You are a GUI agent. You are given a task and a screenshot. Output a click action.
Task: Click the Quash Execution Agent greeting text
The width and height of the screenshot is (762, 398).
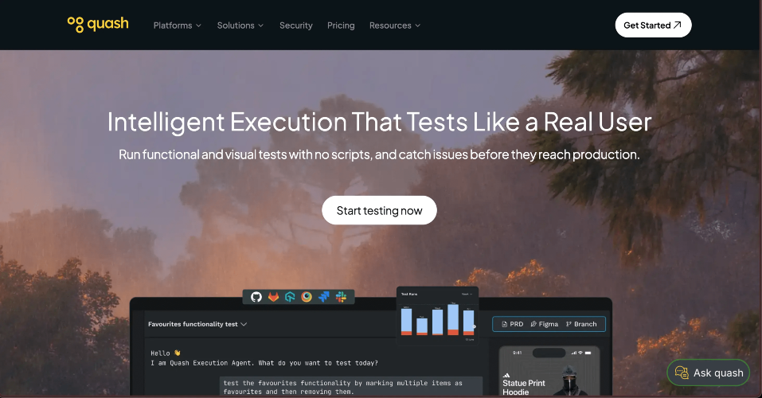(x=264, y=358)
